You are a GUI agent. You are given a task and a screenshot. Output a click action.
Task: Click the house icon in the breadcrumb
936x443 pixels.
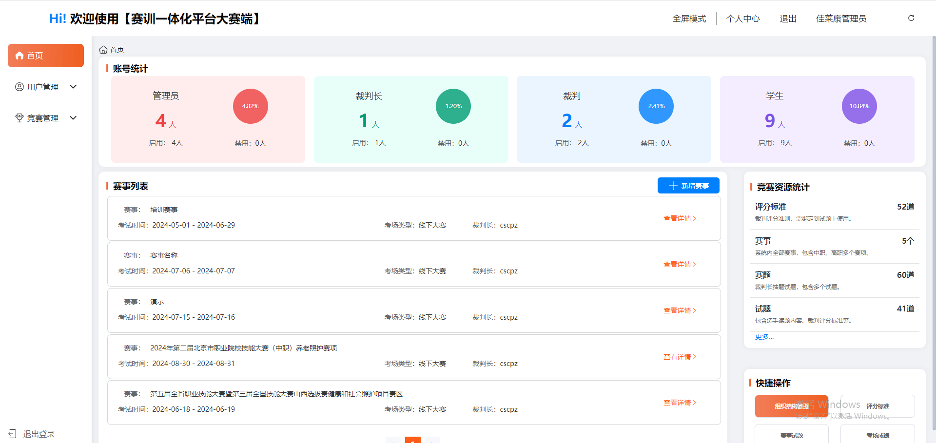(x=103, y=50)
